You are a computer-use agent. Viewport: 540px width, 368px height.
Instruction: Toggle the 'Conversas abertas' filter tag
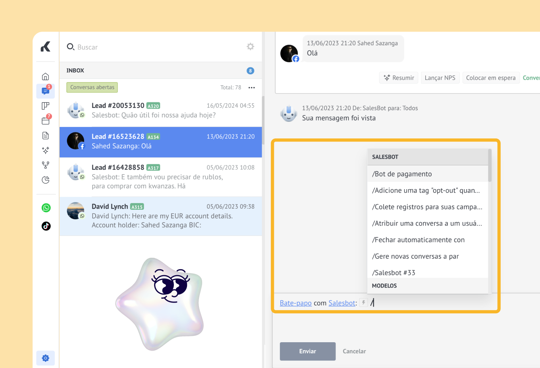pyautogui.click(x=92, y=87)
